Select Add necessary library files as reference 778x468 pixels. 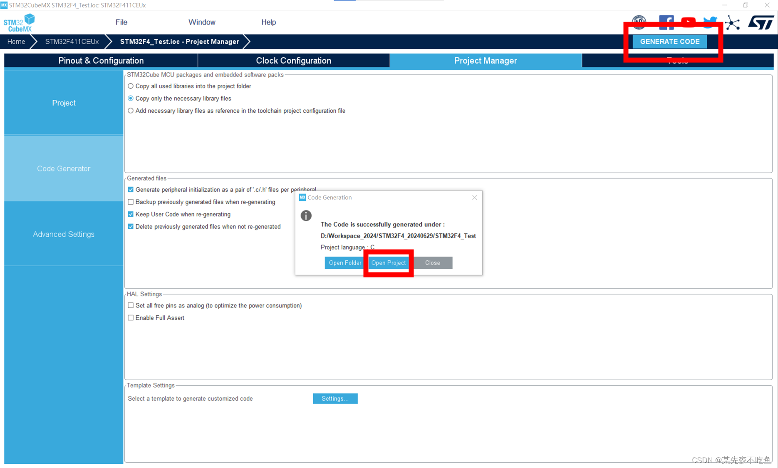pos(131,111)
